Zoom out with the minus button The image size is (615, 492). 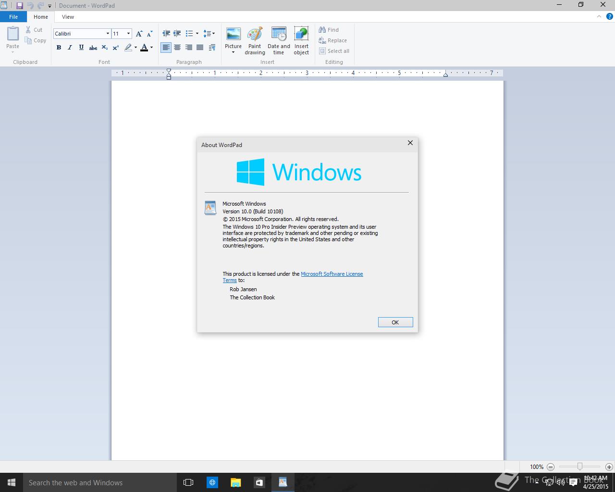[551, 467]
